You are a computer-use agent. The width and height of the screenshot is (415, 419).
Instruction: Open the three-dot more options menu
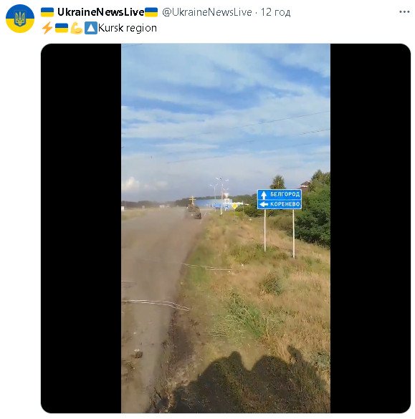coord(404,11)
